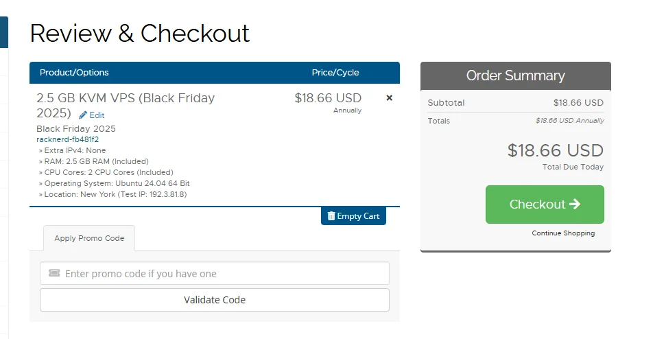Click the Subtotal row in Order Summary
Screen dimensions: 653x339
coord(515,103)
